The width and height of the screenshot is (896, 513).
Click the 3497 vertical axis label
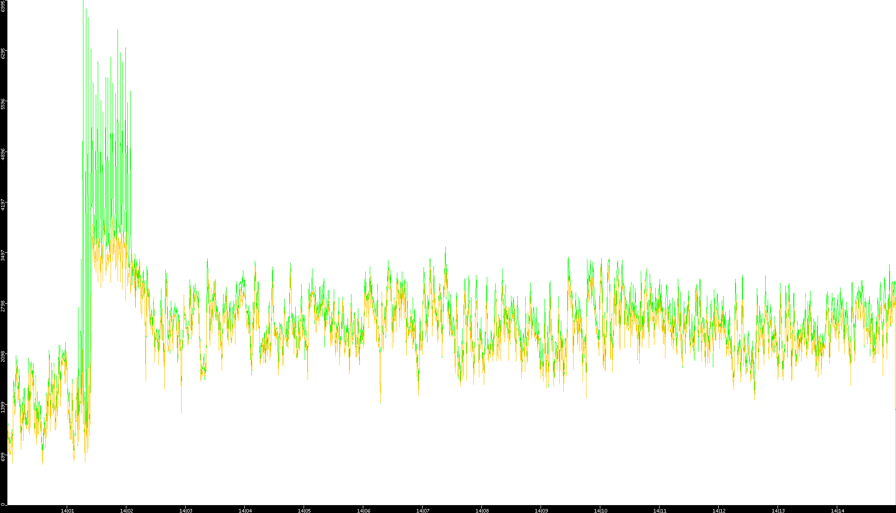(x=3, y=256)
